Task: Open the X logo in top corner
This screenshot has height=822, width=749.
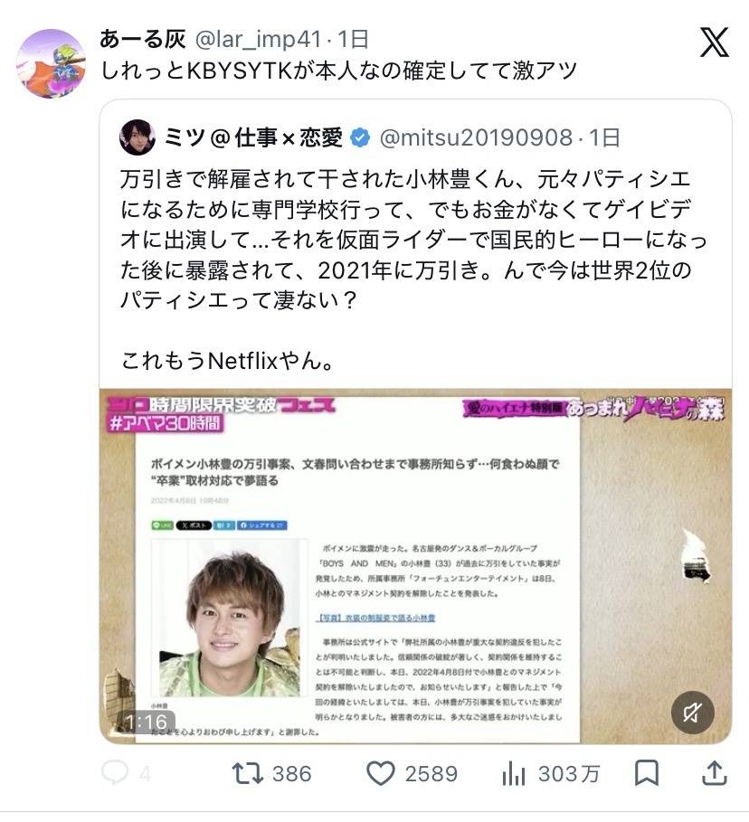Action: pos(715,43)
